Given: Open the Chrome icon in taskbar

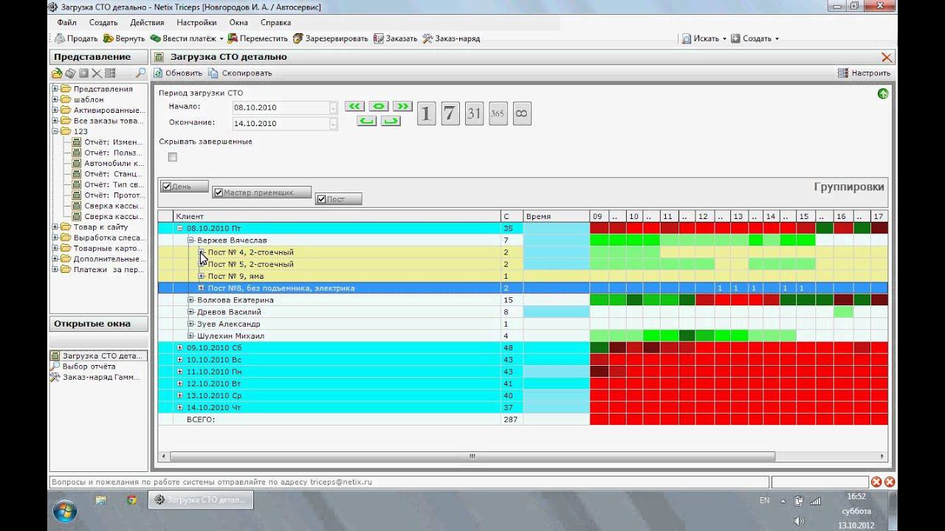Looking at the screenshot, I should pos(131,500).
